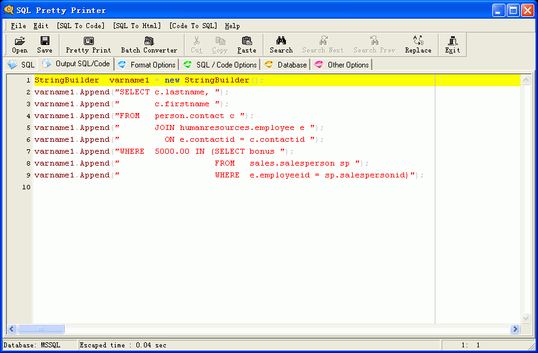Open the Batch Converter tool
538x353 pixels.
point(149,44)
